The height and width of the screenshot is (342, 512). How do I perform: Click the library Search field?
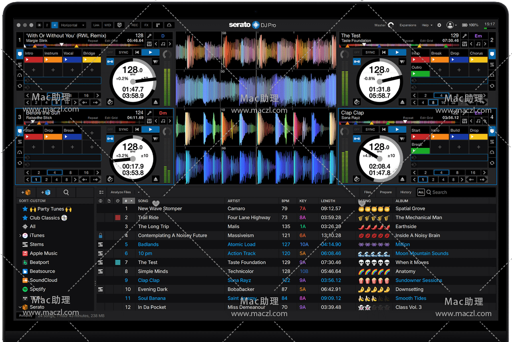coord(459,192)
